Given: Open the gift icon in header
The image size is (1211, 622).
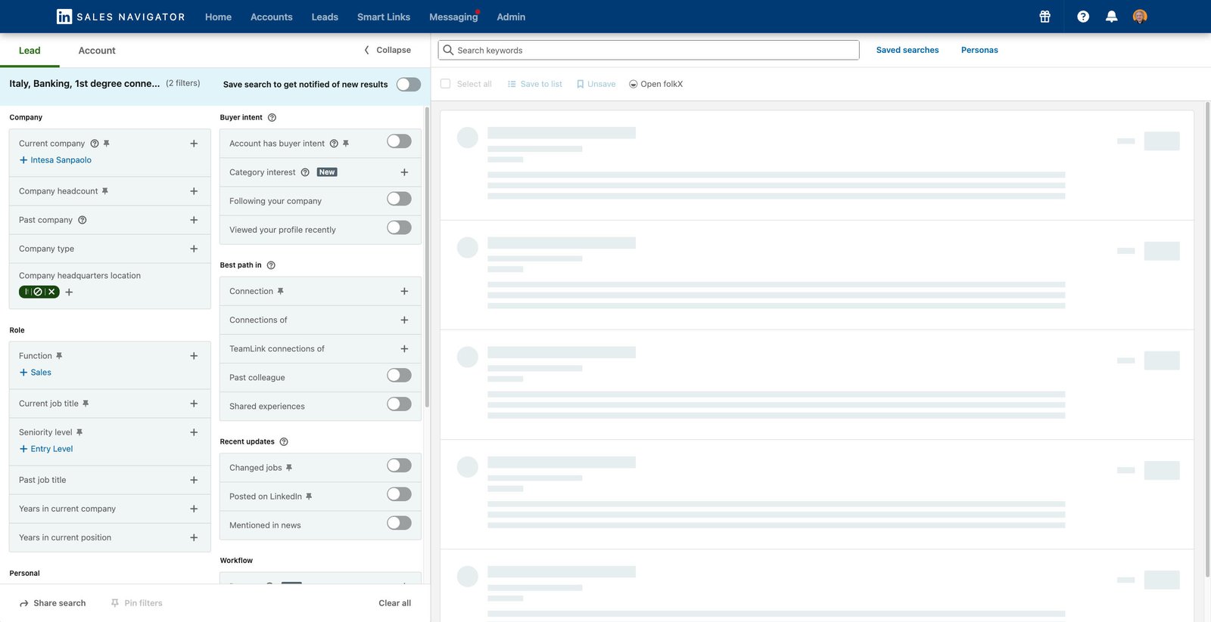Looking at the screenshot, I should click(1044, 17).
